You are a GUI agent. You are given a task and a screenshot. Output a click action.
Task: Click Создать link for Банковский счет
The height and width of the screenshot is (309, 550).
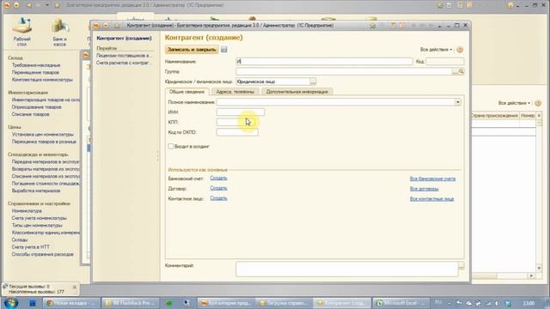(218, 178)
